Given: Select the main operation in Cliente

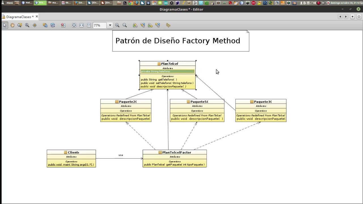Looking at the screenshot, I should [x=71, y=165].
